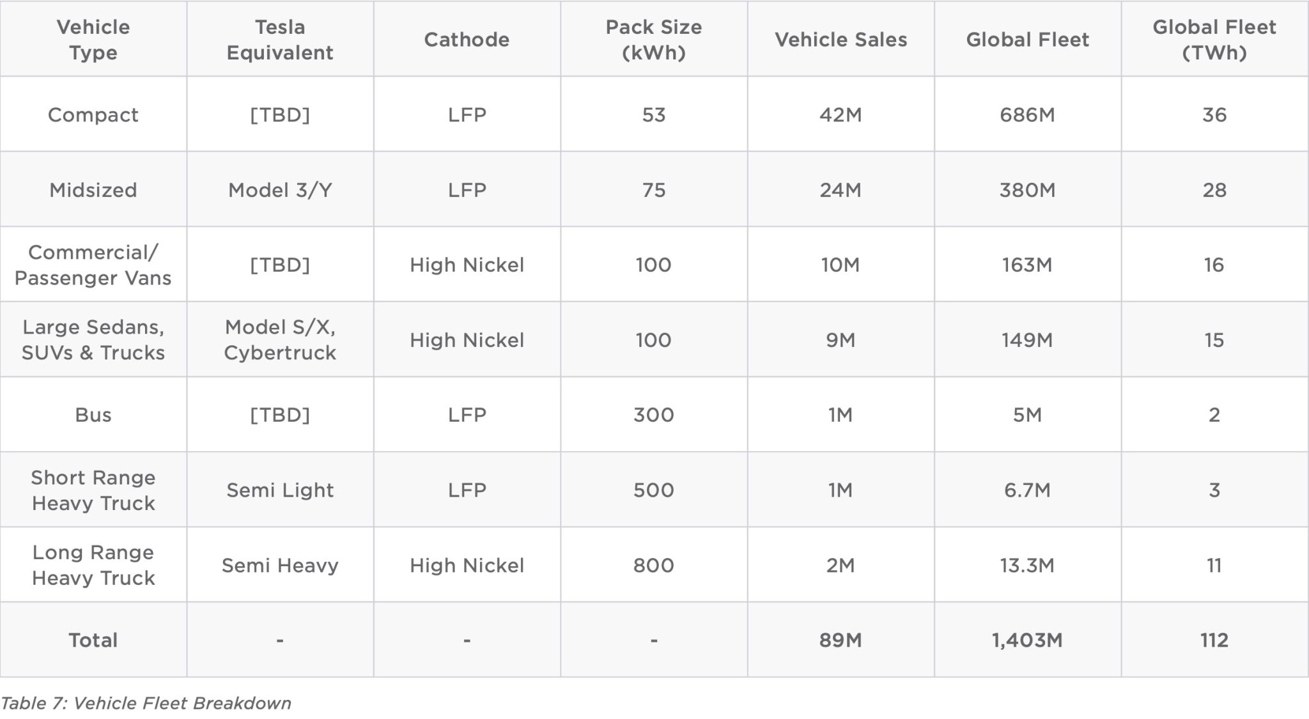
Task: Click the Vehicle Sales column header
Action: tap(840, 40)
